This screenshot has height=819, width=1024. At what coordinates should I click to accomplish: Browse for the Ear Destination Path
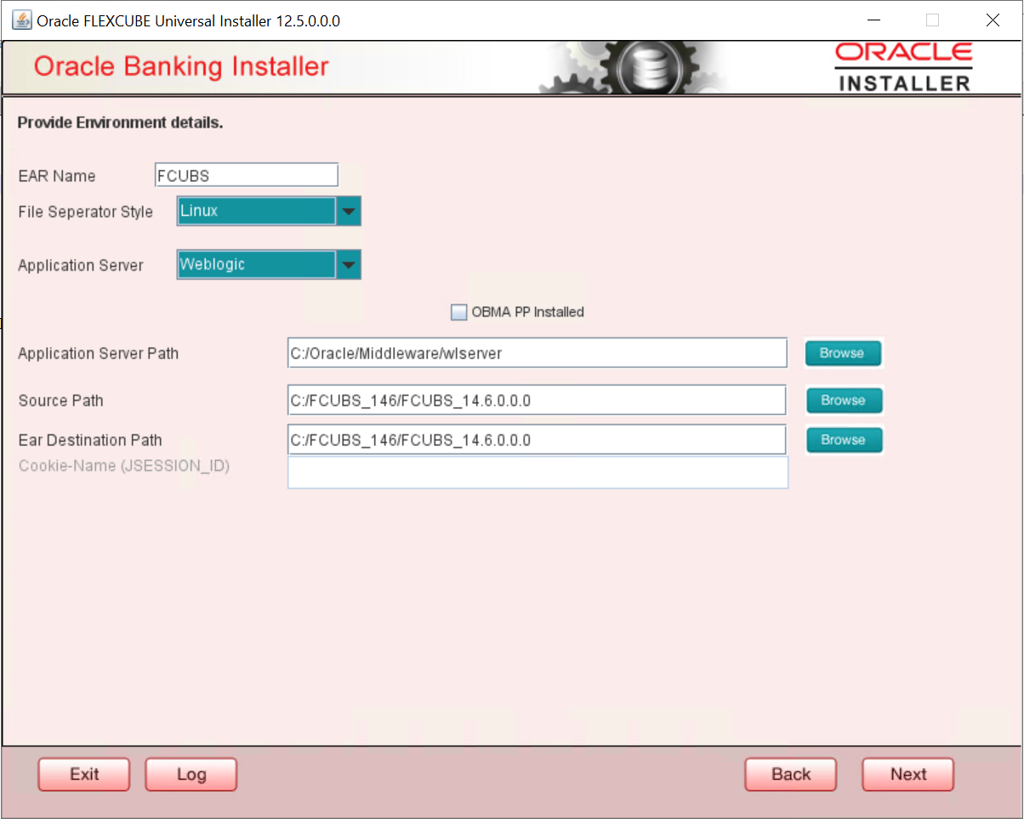click(844, 440)
